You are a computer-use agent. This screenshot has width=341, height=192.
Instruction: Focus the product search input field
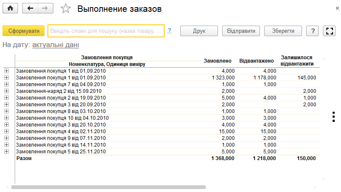[x=106, y=31]
